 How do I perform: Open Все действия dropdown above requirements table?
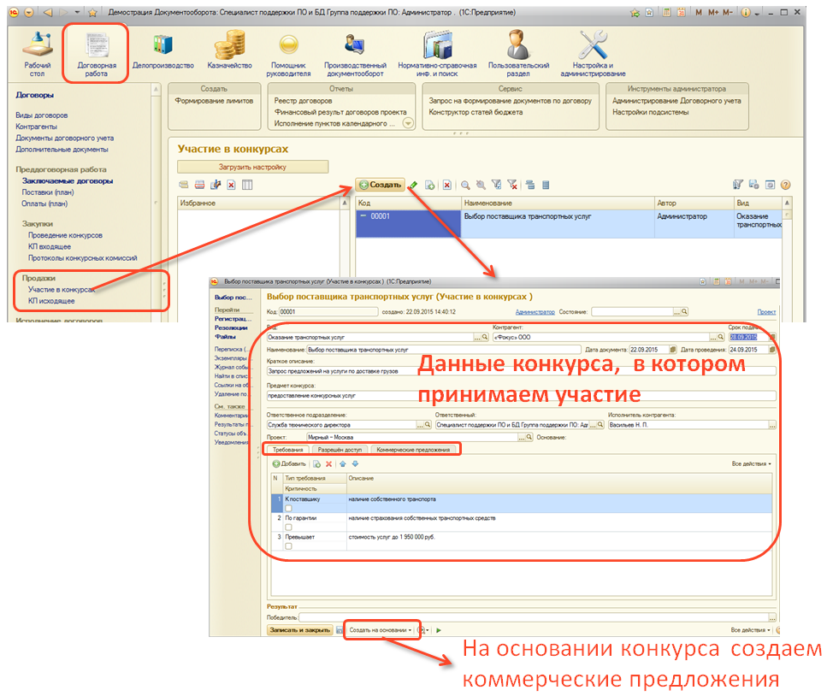(x=751, y=463)
